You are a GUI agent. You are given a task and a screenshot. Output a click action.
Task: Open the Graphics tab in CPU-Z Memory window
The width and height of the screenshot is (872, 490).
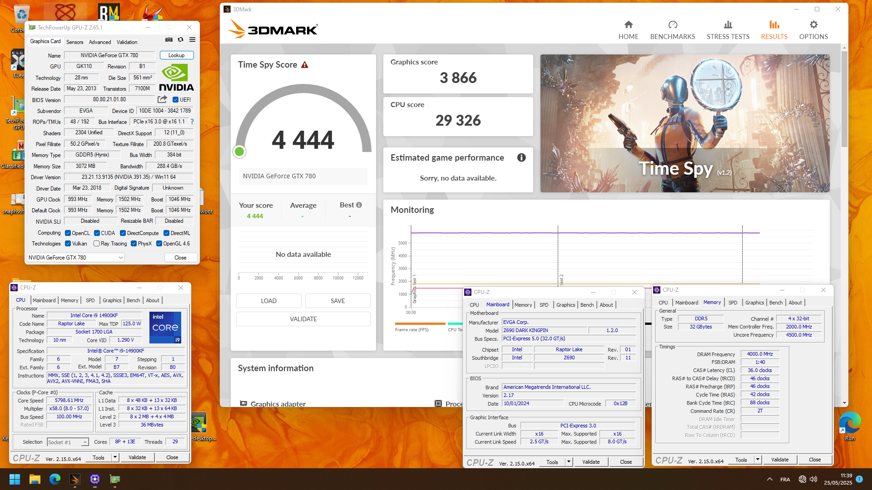(754, 303)
